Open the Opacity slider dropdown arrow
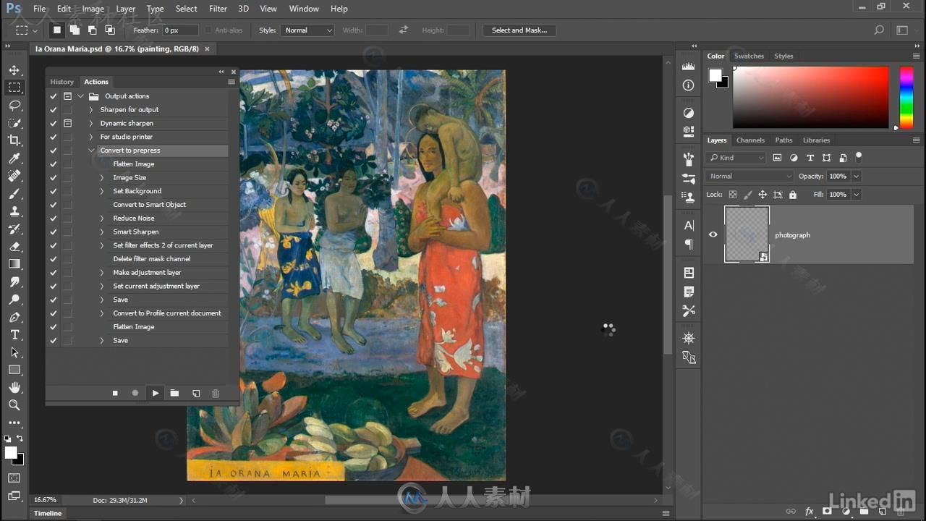Image resolution: width=926 pixels, height=521 pixels. (857, 176)
